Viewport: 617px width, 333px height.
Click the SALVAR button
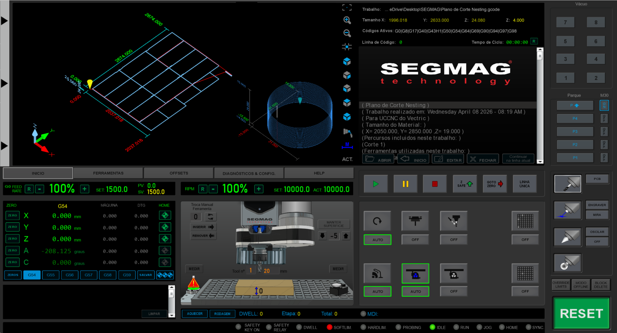pyautogui.click(x=146, y=275)
